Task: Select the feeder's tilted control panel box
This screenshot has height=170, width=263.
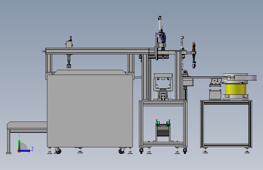Action: tap(216, 81)
